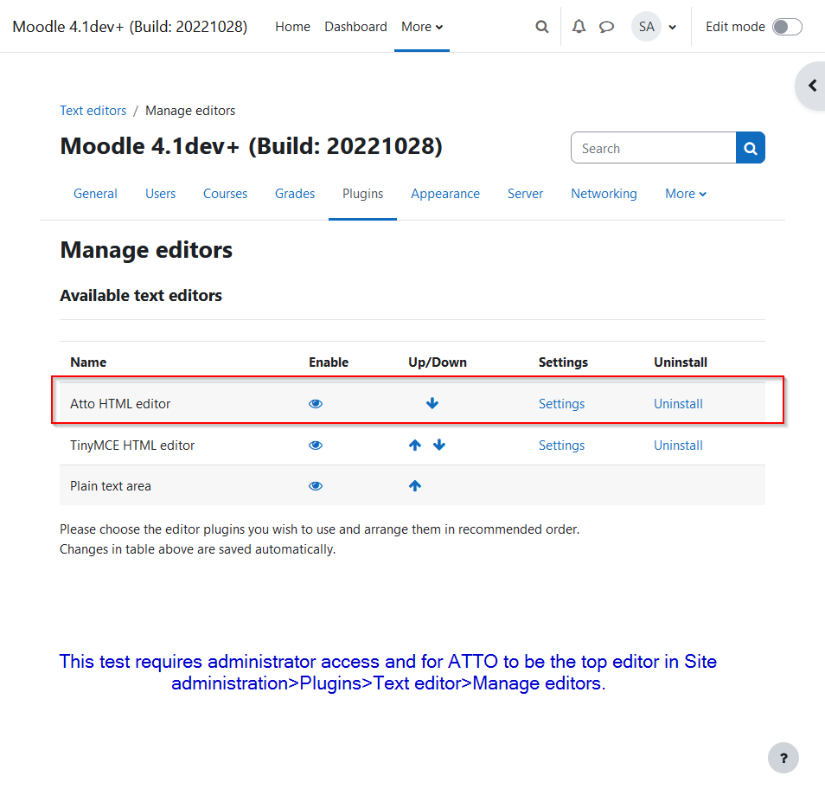Click the Plain text area name cell

pos(111,486)
